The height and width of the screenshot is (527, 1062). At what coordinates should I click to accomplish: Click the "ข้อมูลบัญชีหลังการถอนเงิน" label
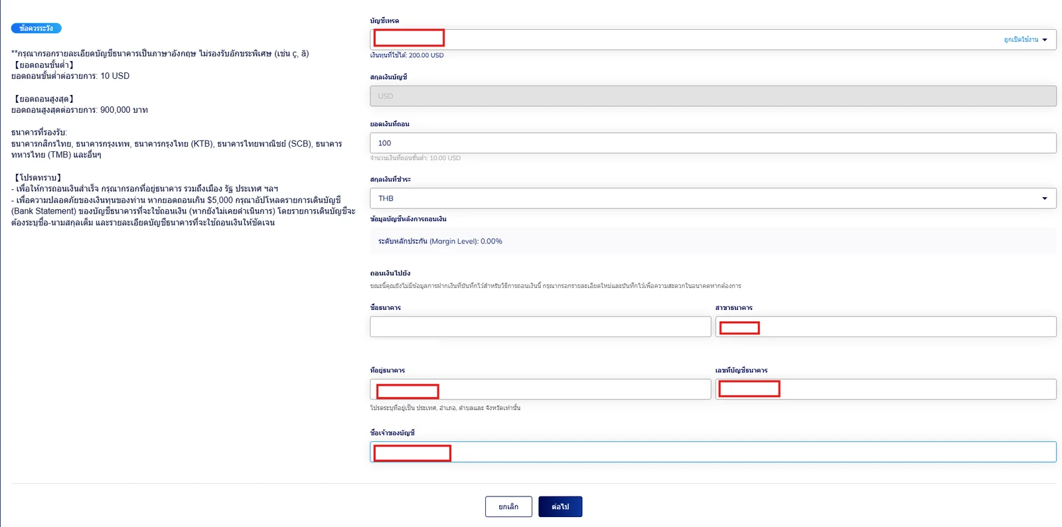click(x=408, y=219)
